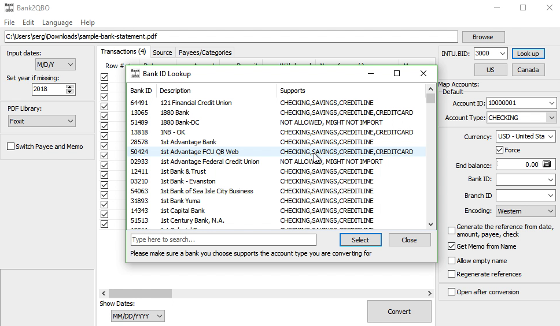Open the File menu
Image resolution: width=560 pixels, height=326 pixels.
pyautogui.click(x=9, y=23)
